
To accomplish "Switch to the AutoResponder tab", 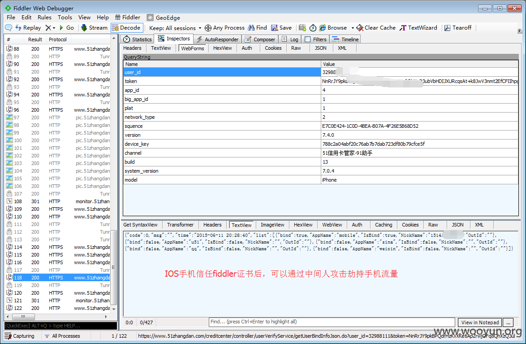I will click(x=217, y=39).
